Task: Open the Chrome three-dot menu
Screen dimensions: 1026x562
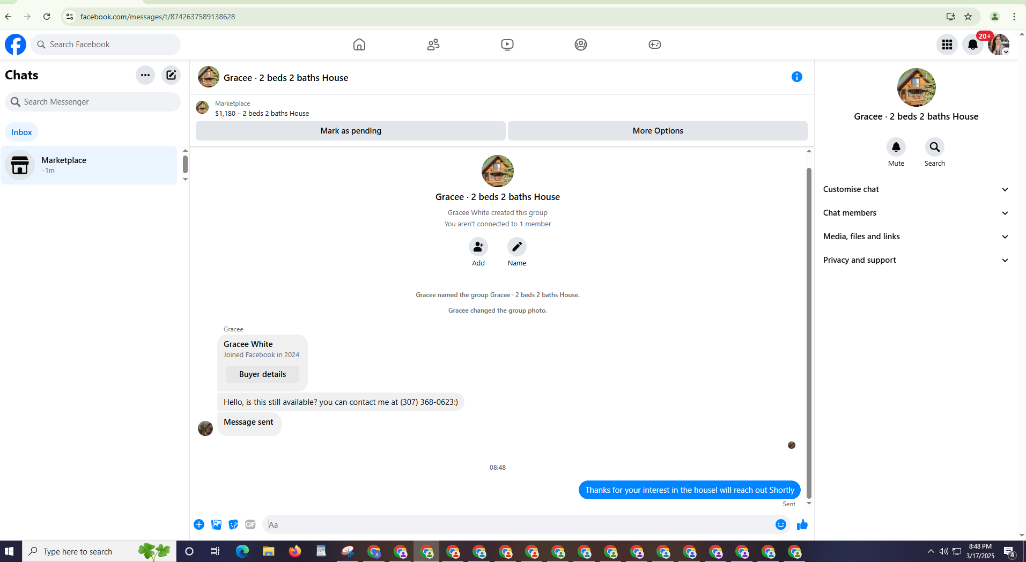Action: [x=1014, y=17]
